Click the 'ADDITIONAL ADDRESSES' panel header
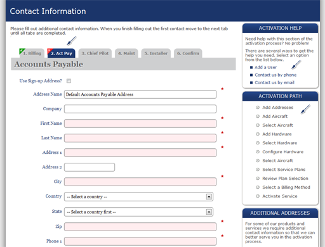325x247 pixels. (280, 213)
